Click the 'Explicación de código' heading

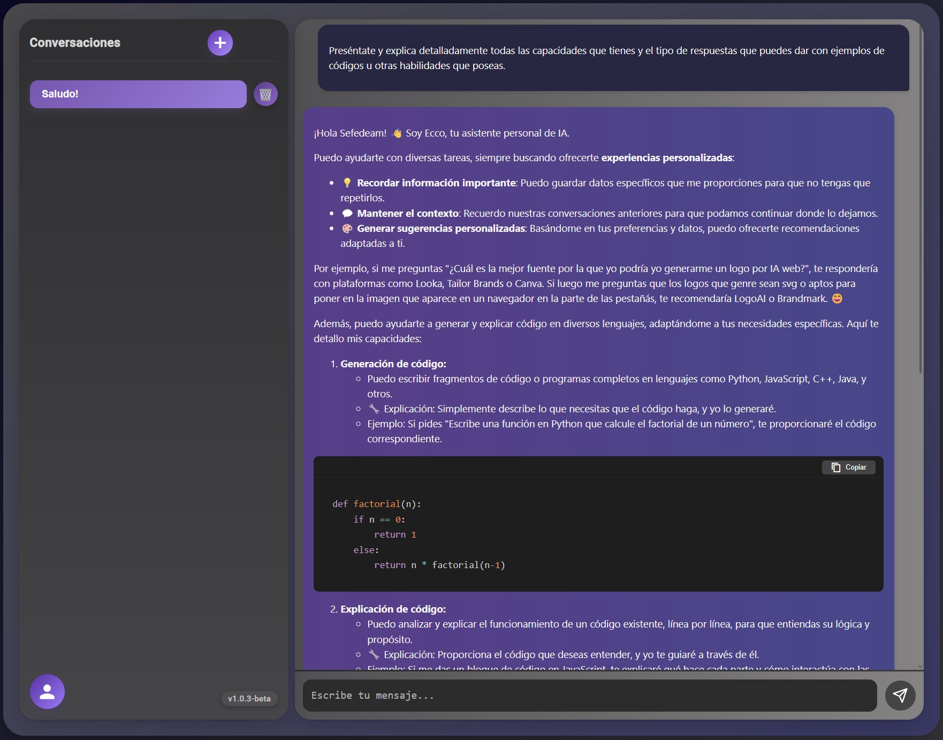click(393, 609)
